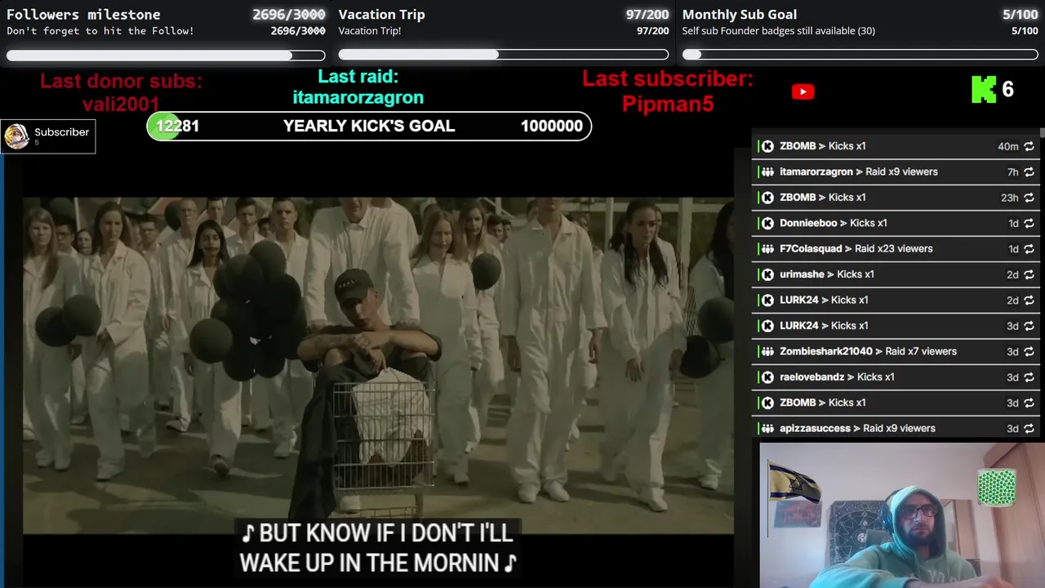The image size is (1045, 588).
Task: Click last raid name 'itamarorzagron' in cyan
Action: click(x=358, y=97)
